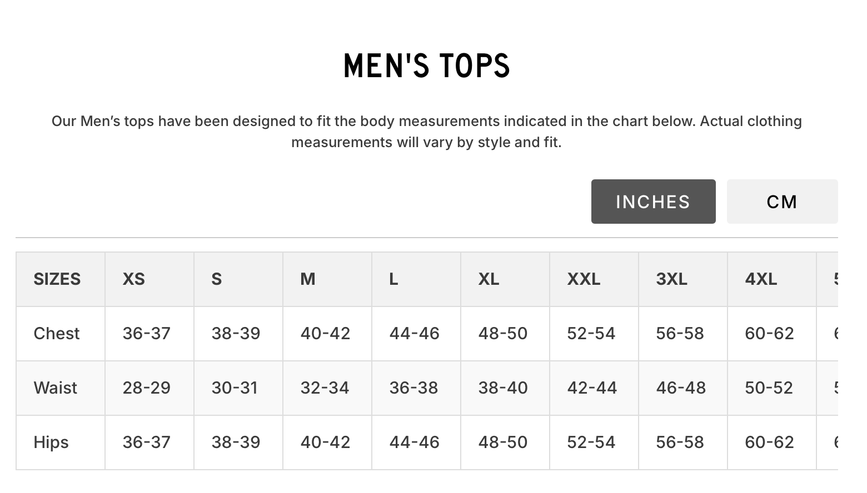The image size is (867, 493).
Task: Click the XXL size column header
Action: 584,279
